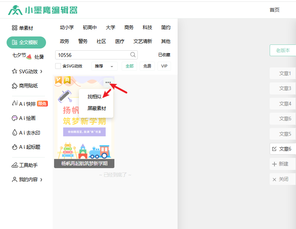The image size is (296, 229).
Task: Toggle the 含SVG动效 checkbox
Action: [x=58, y=66]
